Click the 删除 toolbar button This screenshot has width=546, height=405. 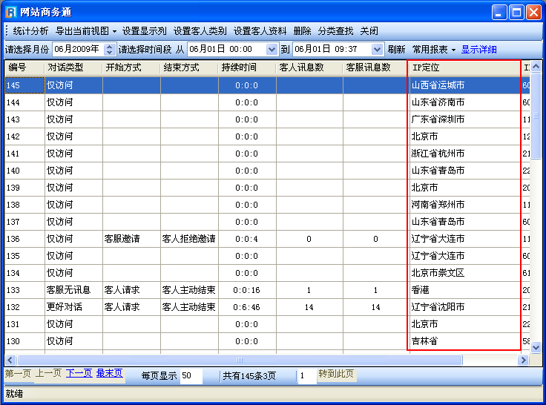[302, 31]
